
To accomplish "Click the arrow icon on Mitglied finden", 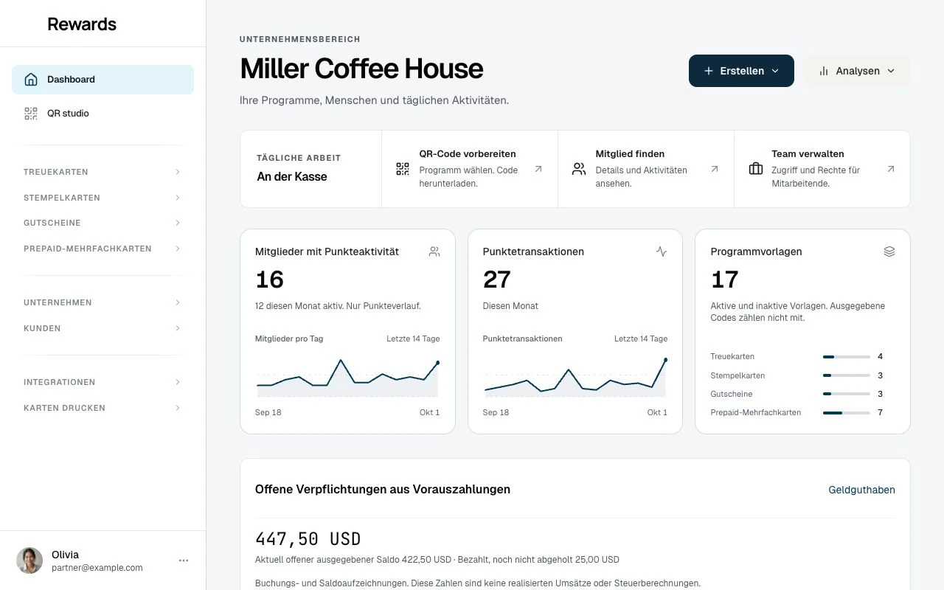I will click(715, 169).
